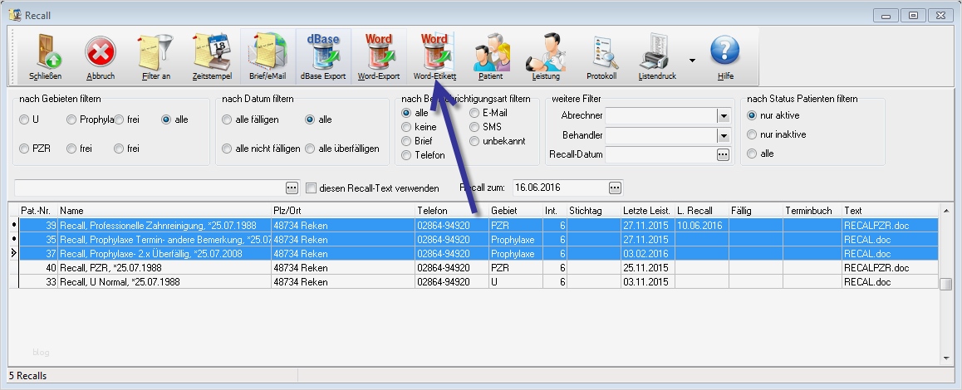The width and height of the screenshot is (962, 390).
Task: Select row Recall, U Normal
Action: tap(479, 281)
